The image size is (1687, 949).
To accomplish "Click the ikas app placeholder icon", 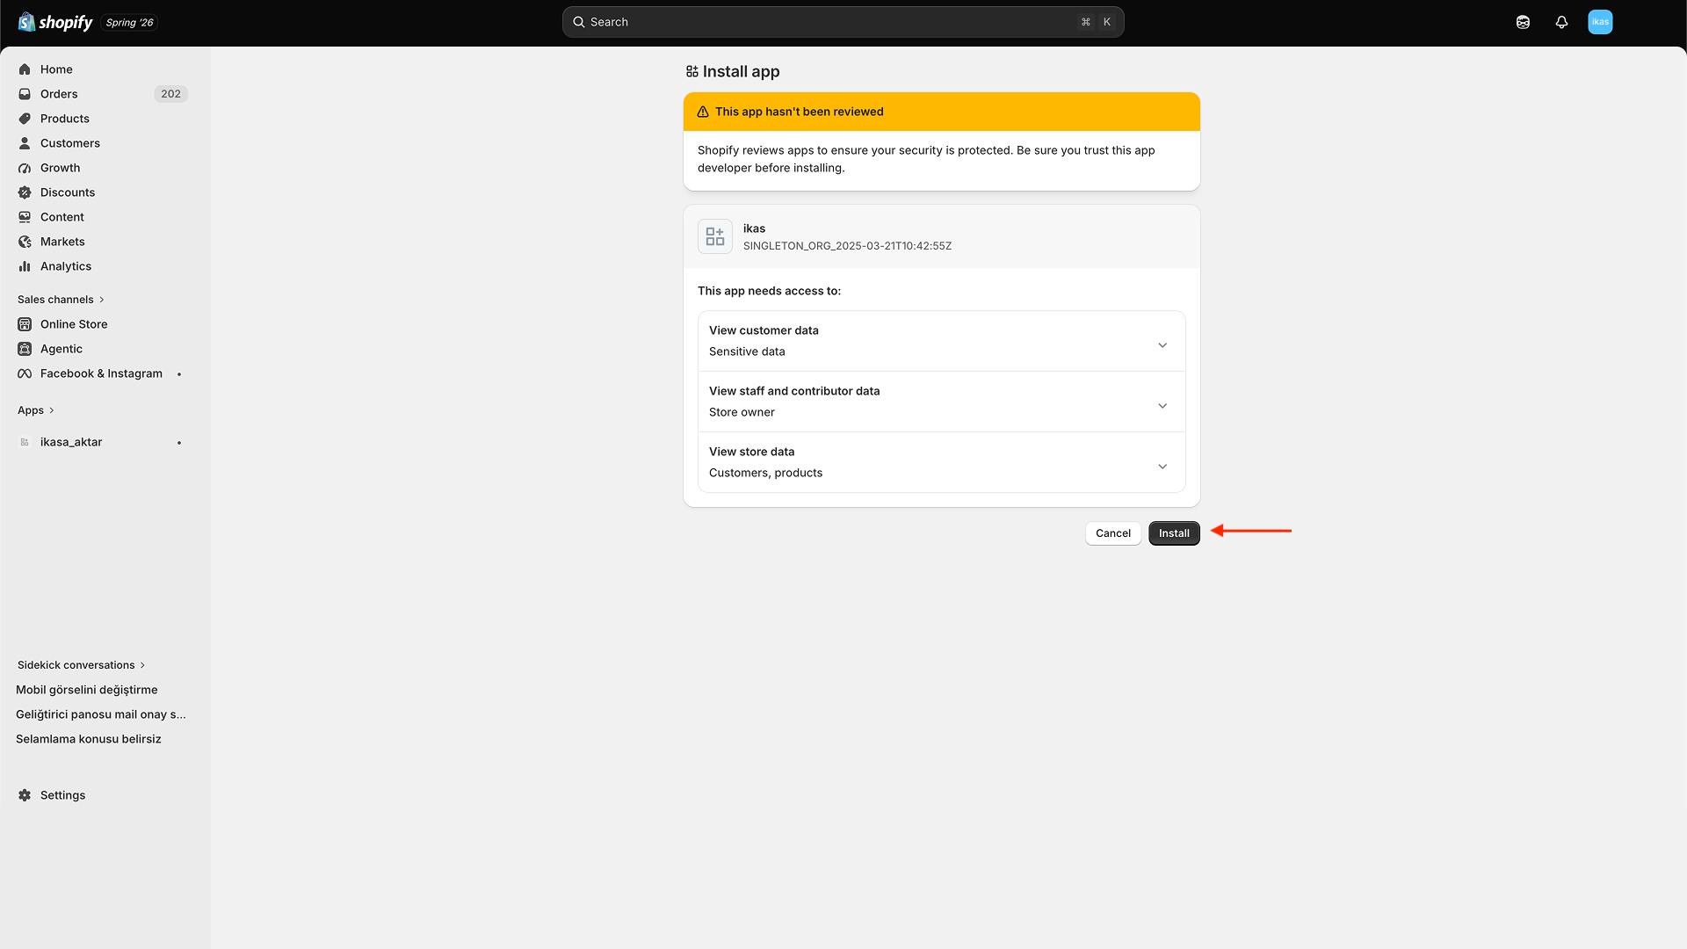I will (715, 237).
